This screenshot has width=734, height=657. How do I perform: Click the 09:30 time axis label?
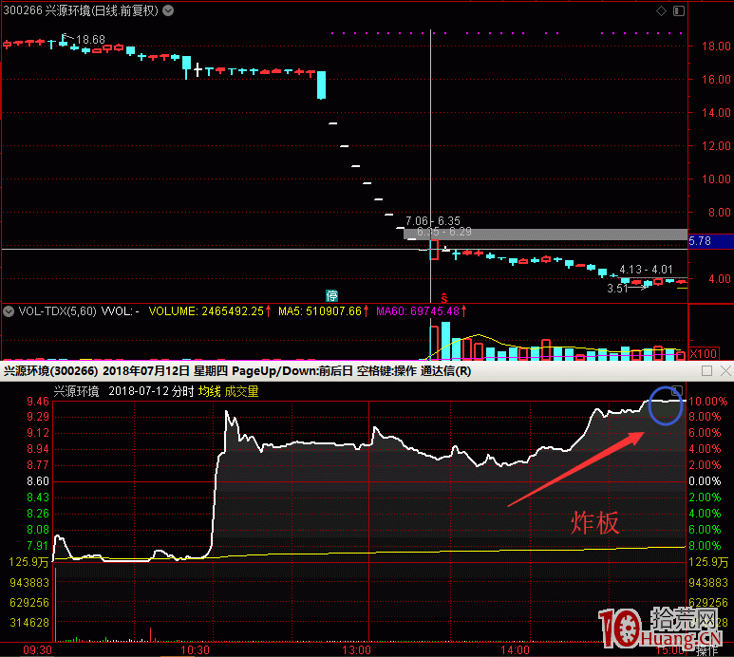coord(37,650)
